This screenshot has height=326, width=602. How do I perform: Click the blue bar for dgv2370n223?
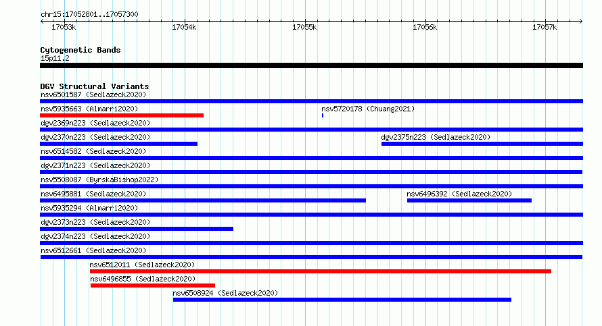click(x=118, y=144)
